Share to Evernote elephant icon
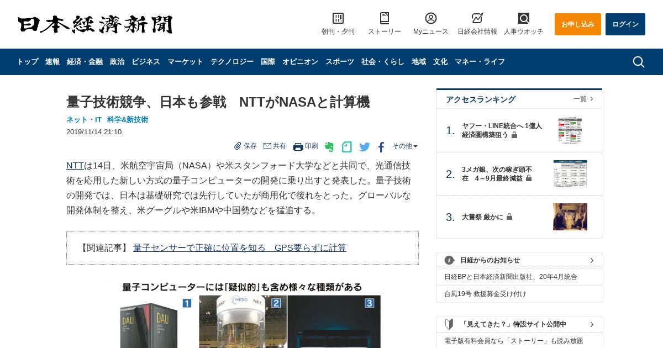 click(x=329, y=147)
